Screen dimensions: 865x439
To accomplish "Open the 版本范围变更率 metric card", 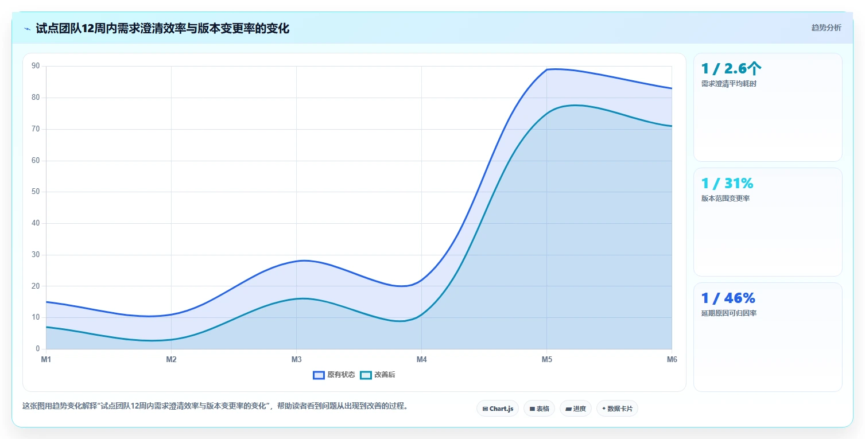I will coord(767,222).
